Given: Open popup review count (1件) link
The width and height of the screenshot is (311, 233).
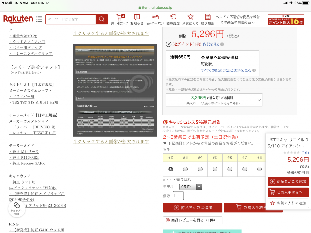Looking at the screenshot, I should (x=305, y=153).
